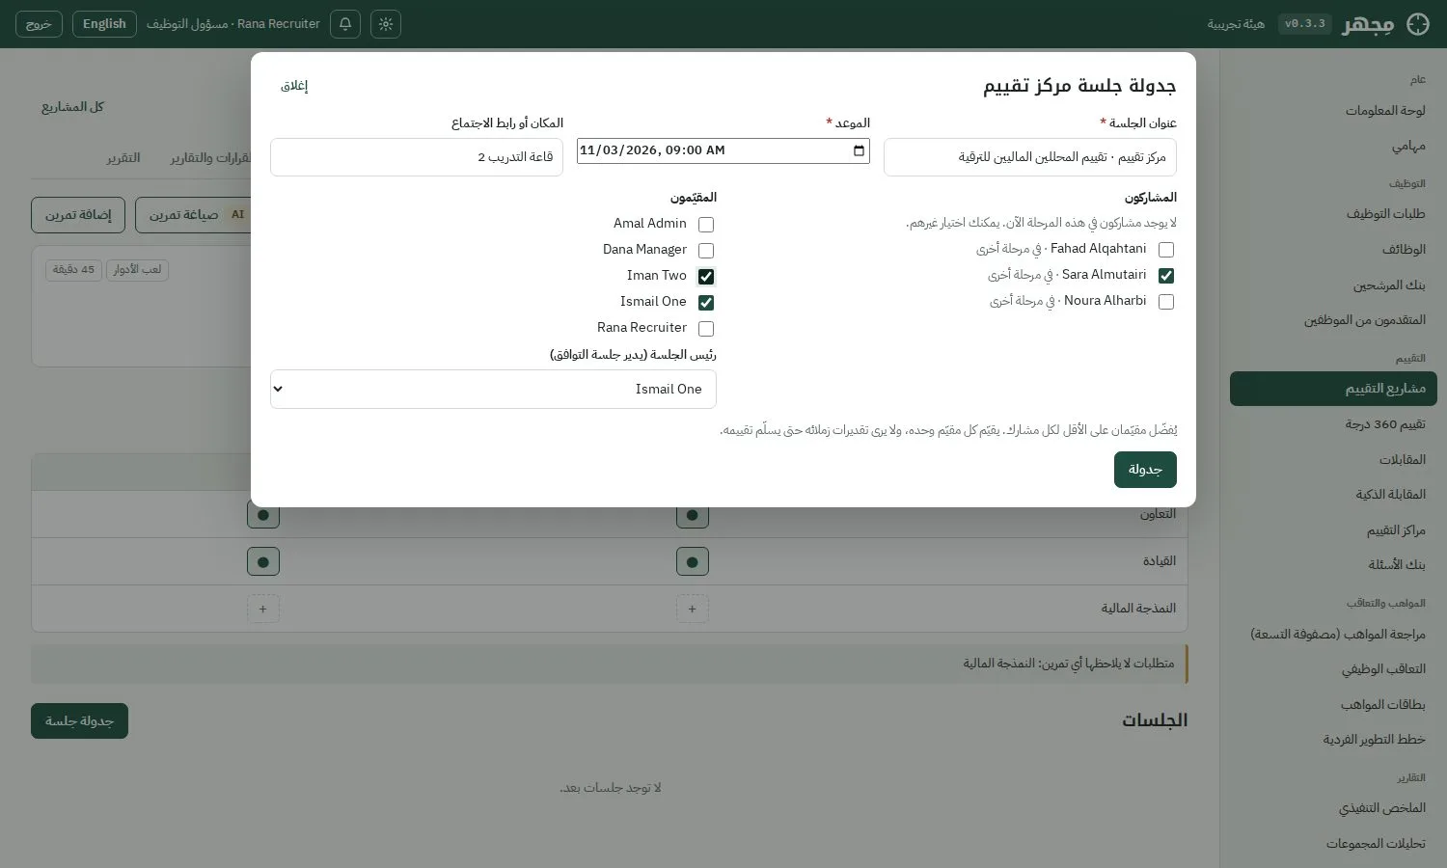This screenshot has height=868, width=1447.
Task: Toggle the light/dark theme sun icon
Action: coord(386,24)
